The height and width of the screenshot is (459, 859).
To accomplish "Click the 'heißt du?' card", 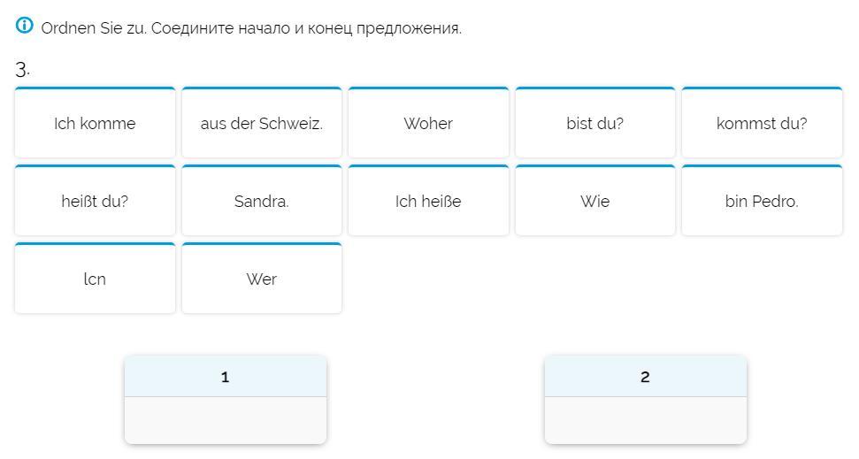I will pos(95,202).
